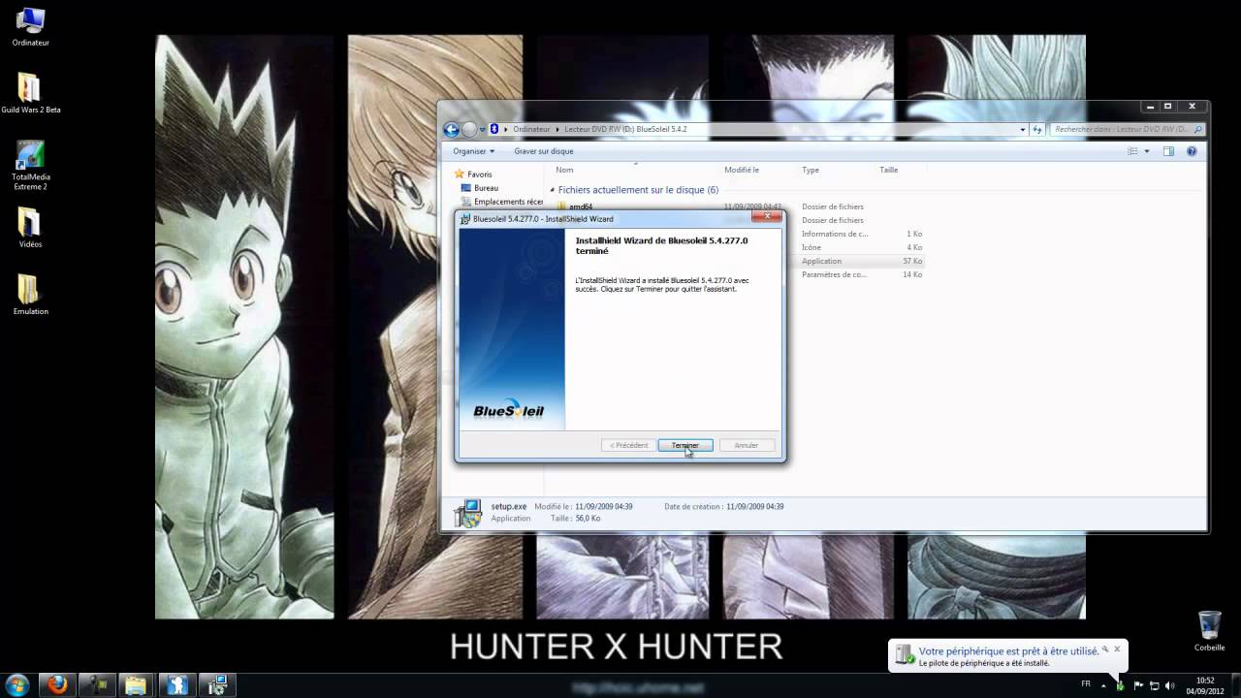Open the File Explorer taskbar icon
Screen dimensions: 1241x698
point(135,685)
